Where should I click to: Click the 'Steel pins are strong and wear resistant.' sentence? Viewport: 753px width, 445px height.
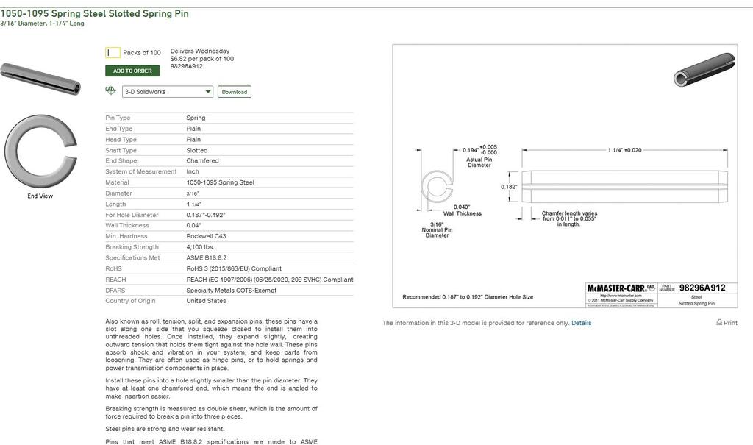(165, 429)
